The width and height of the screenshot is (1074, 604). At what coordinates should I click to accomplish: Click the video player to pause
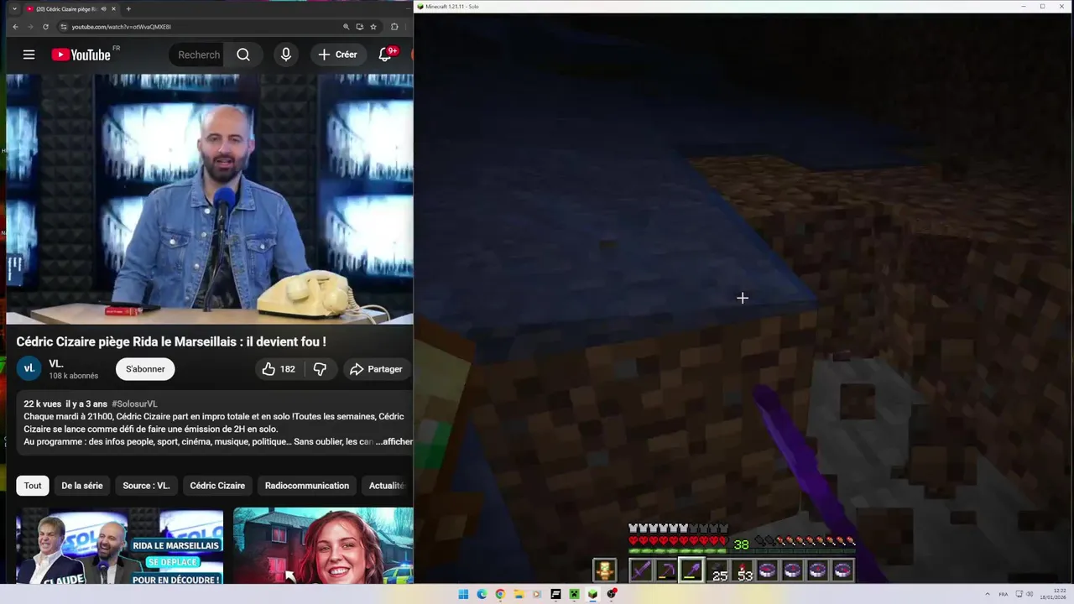pos(210,199)
